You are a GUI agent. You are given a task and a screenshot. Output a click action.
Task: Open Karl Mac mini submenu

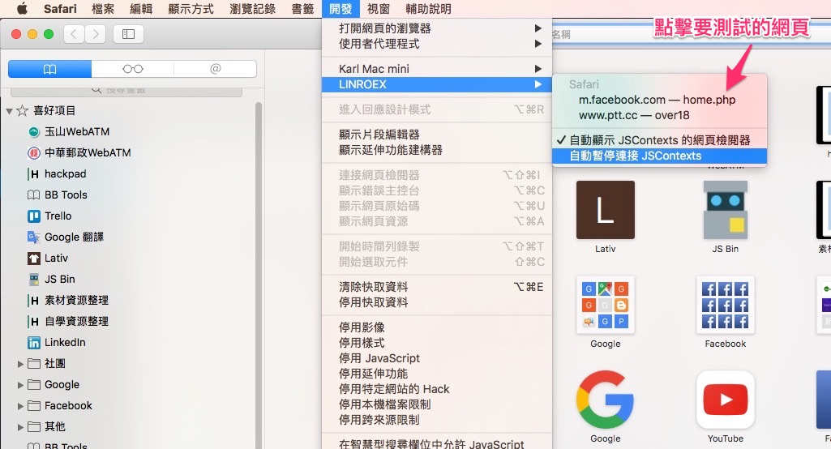point(437,69)
